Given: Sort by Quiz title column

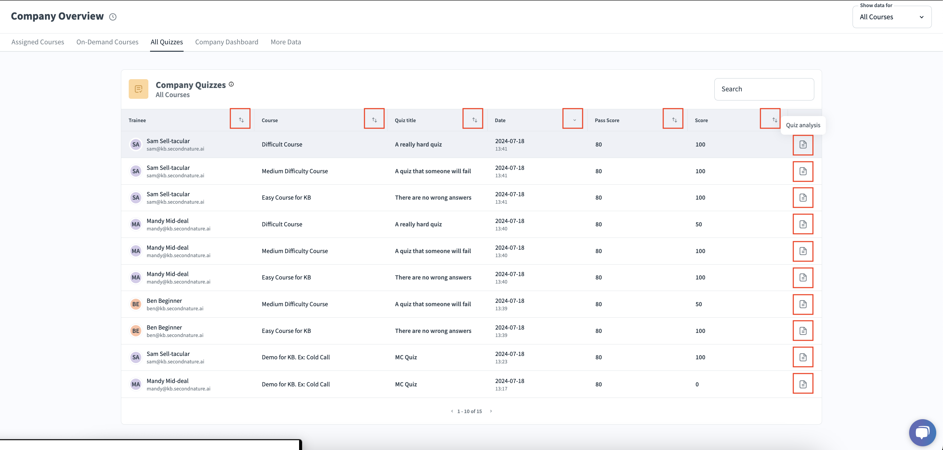Looking at the screenshot, I should tap(474, 120).
